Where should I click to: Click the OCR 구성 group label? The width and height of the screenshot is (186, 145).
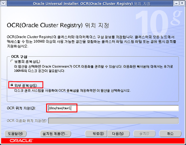click(19, 57)
